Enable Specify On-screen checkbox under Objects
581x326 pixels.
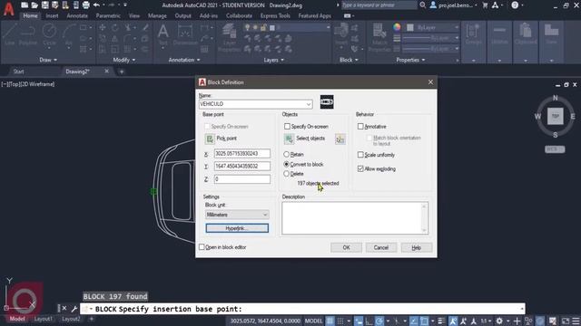pyautogui.click(x=287, y=127)
